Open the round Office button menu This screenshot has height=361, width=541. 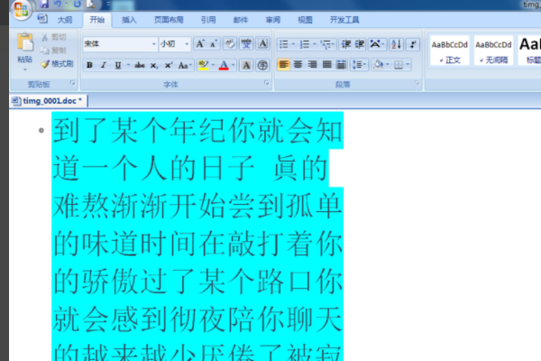[21, 9]
